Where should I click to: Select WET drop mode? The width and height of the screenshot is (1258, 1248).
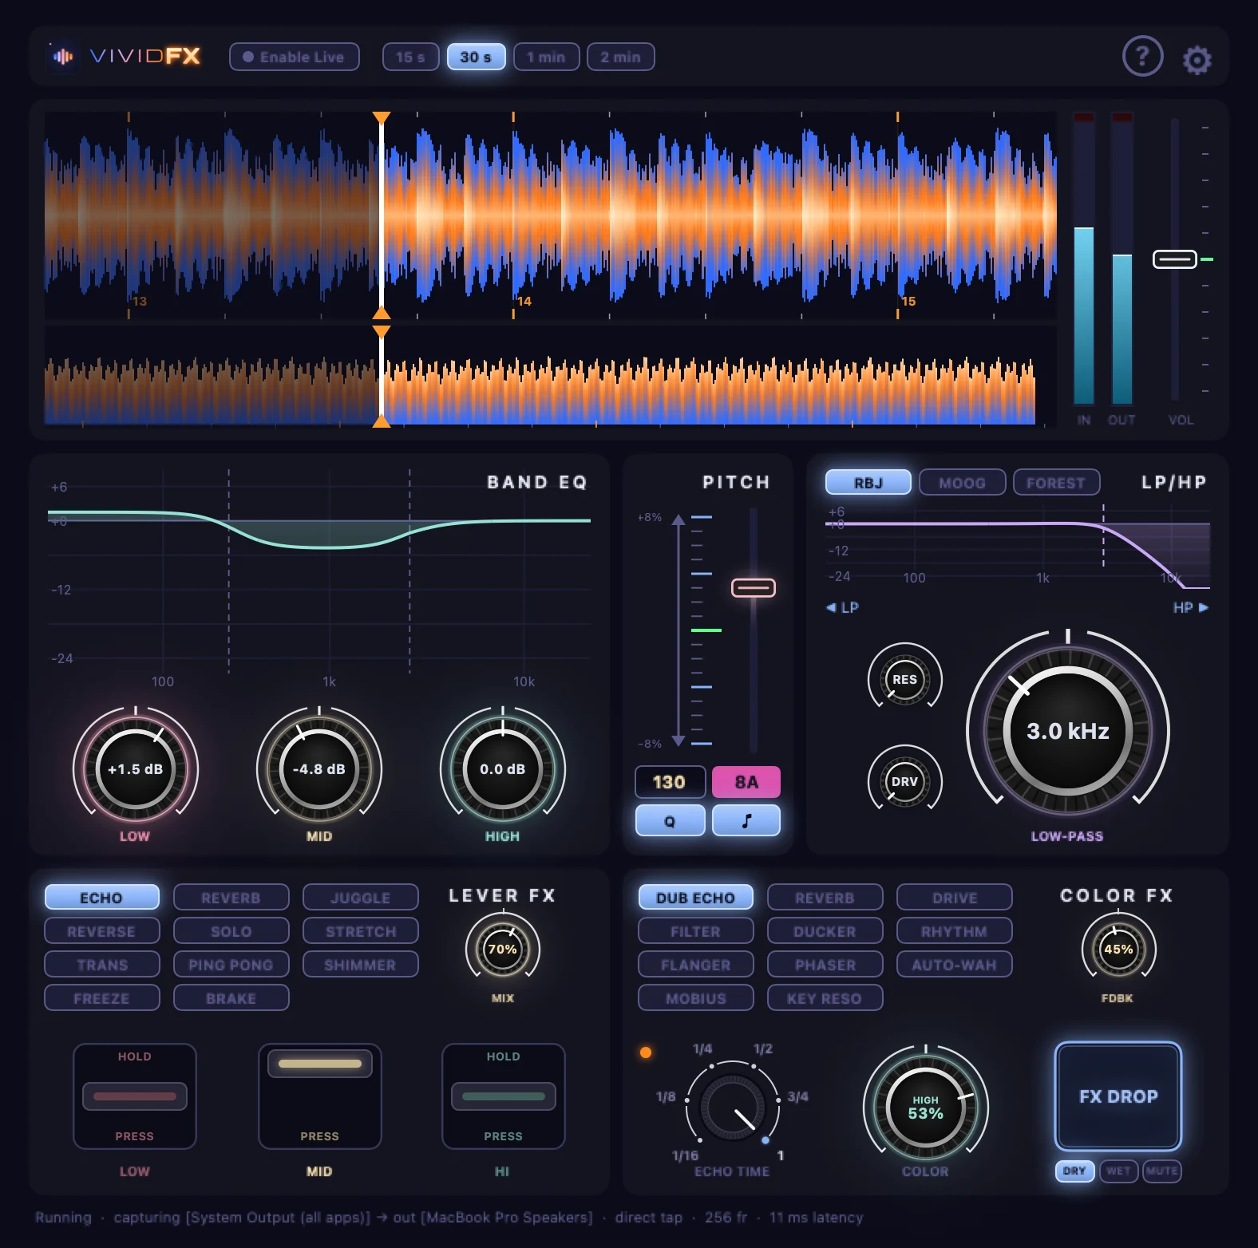click(1118, 1171)
